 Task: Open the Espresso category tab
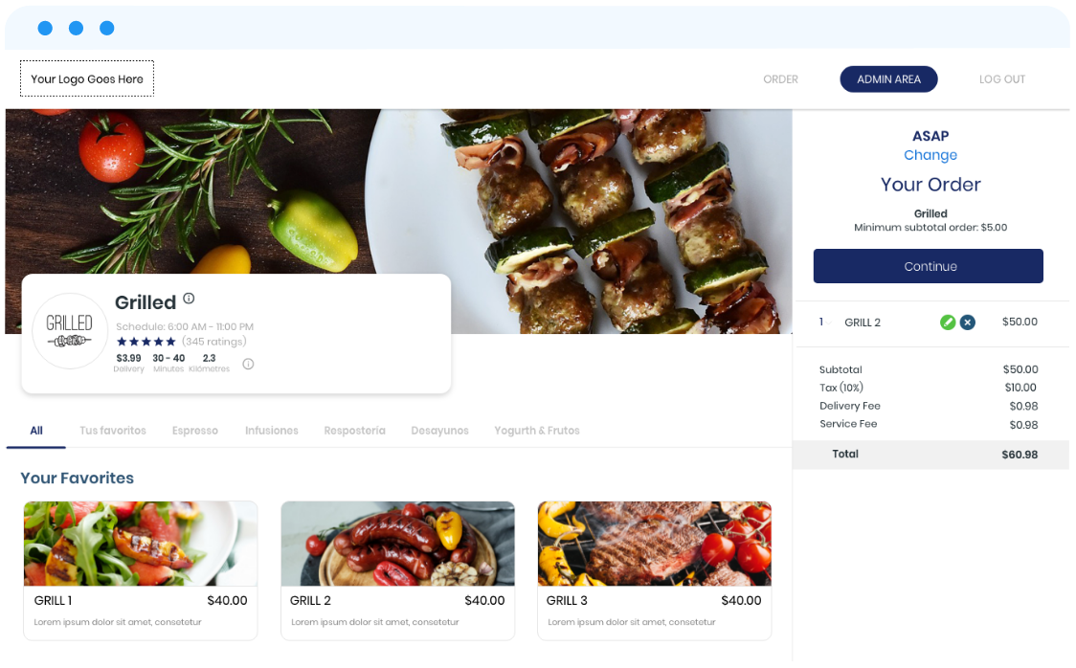click(195, 431)
